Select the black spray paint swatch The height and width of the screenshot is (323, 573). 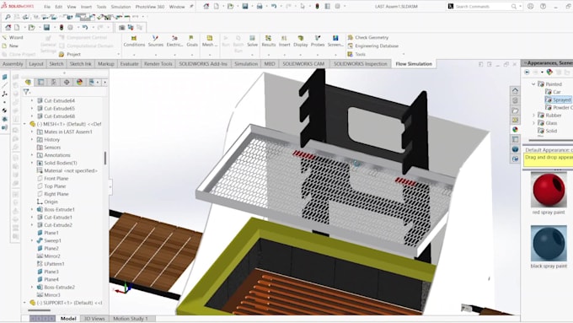[x=549, y=243]
